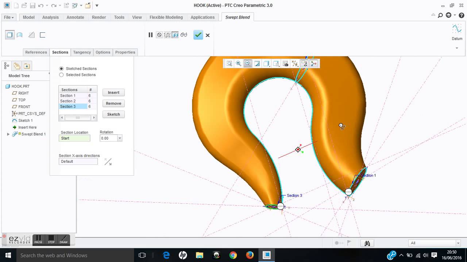This screenshot has height=262, width=467.
Task: Cancel the feature with X icon
Action: click(x=208, y=35)
